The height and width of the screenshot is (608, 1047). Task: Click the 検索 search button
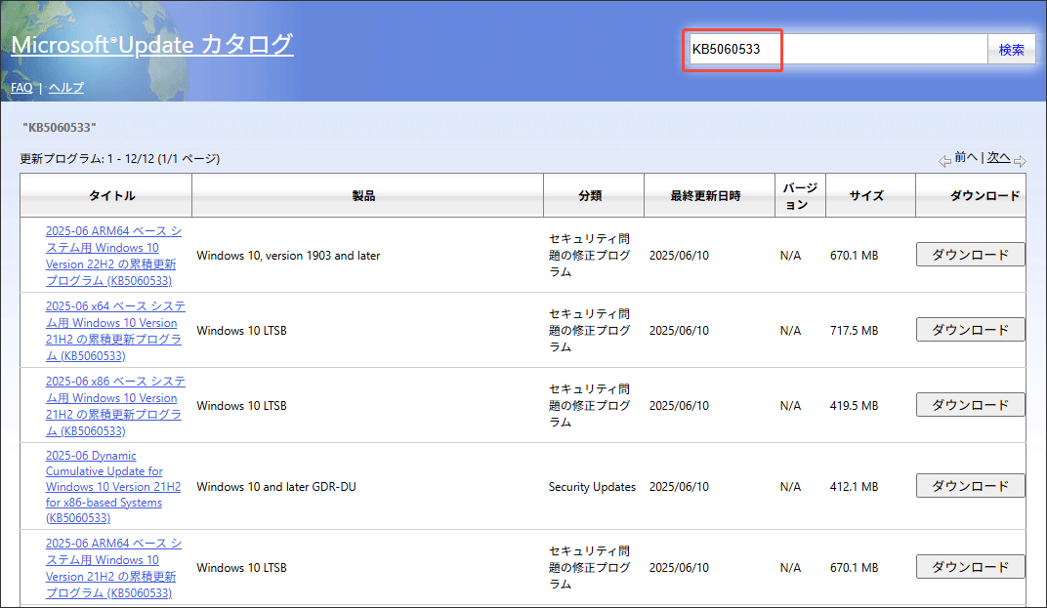(x=1011, y=50)
